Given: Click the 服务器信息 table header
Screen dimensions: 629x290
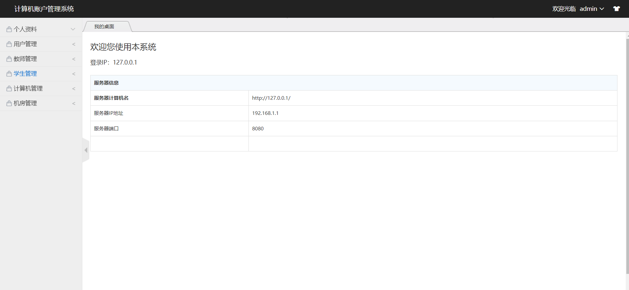Looking at the screenshot, I should [354, 83].
